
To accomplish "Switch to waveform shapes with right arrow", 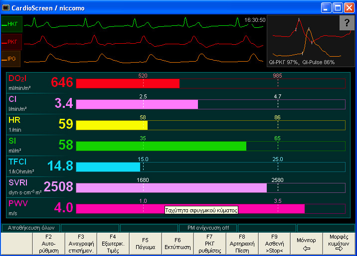I will click(339, 244).
